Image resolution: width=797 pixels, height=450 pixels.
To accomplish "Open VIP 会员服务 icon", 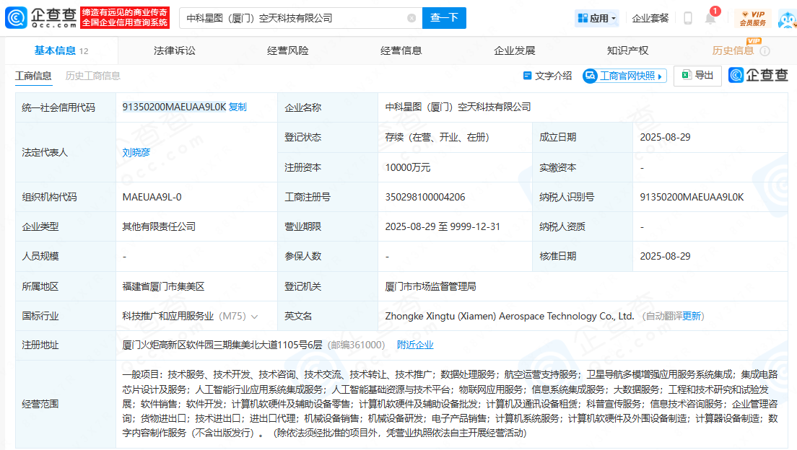I will click(x=753, y=18).
